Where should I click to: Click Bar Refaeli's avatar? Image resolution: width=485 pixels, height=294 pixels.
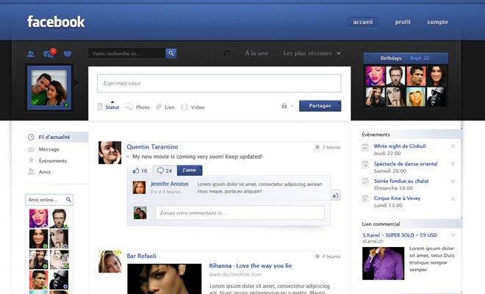point(109,262)
